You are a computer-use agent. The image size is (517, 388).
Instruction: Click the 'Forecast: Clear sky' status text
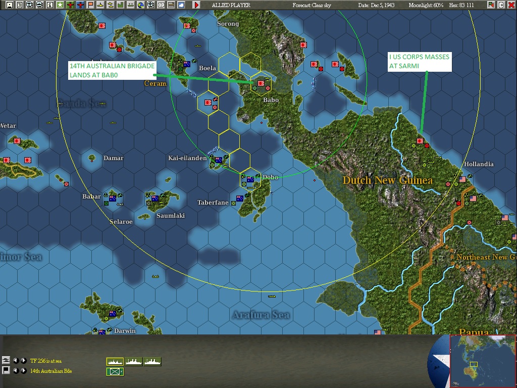(312, 5)
